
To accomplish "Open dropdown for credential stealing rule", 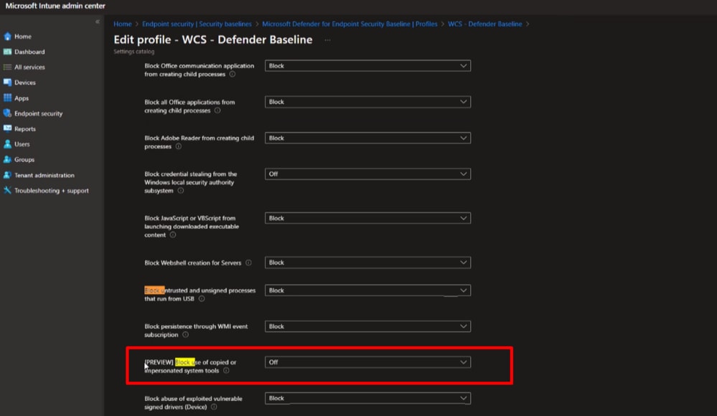I will [367, 174].
